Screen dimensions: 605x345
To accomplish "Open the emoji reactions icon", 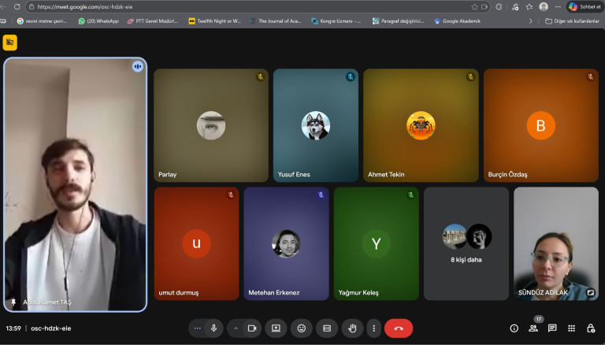I will click(x=301, y=328).
